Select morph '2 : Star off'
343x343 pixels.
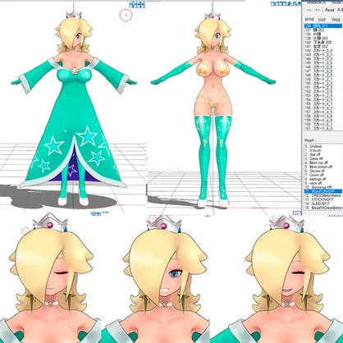click(323, 154)
